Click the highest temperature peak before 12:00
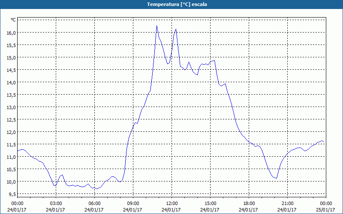The width and height of the screenshot is (343, 214). [157, 26]
